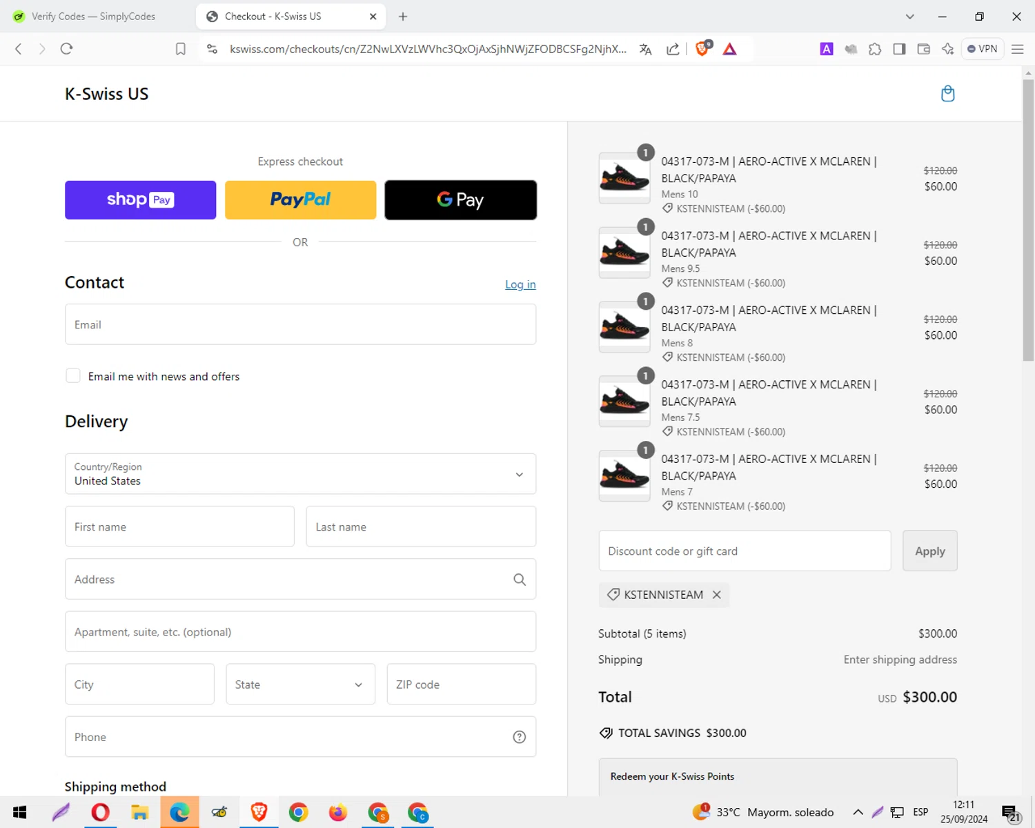Click the Brave Rewards triangle icon
Viewport: 1035px width, 828px height.
click(x=729, y=49)
